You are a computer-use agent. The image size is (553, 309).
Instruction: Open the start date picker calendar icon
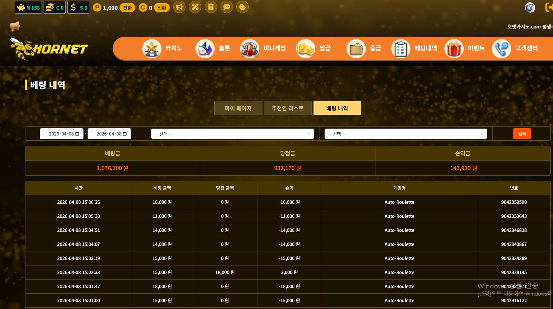pos(77,134)
